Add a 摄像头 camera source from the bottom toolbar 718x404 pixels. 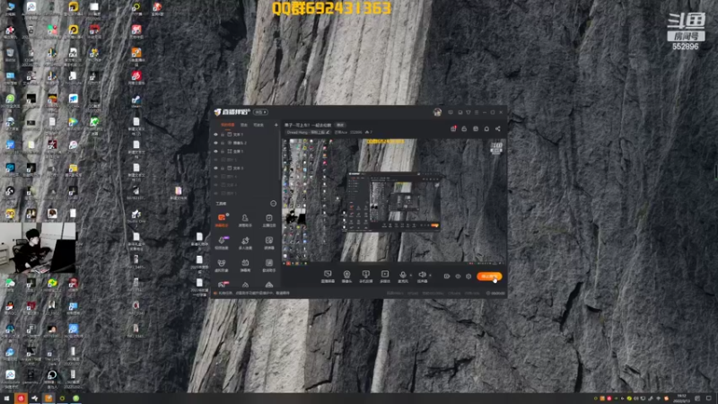346,277
